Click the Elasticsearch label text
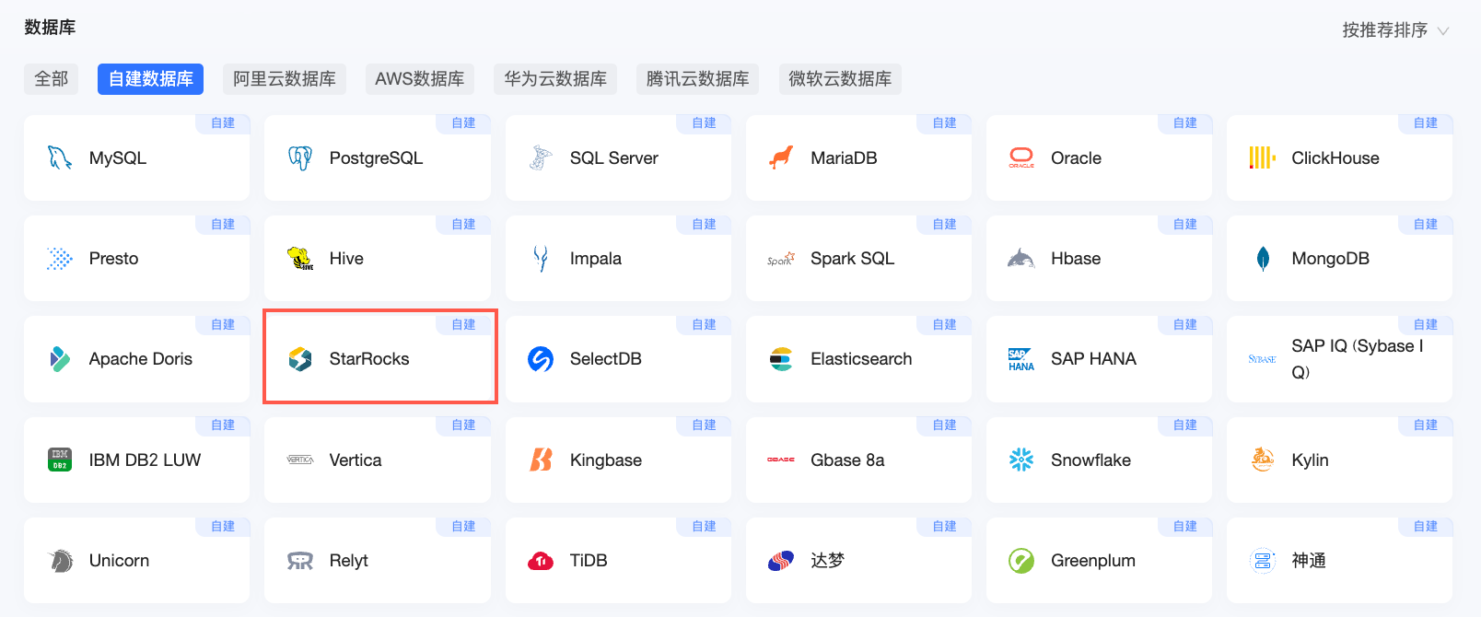This screenshot has width=1481, height=617. 861,359
